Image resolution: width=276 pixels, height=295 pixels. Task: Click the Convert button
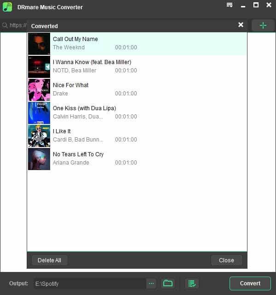250,283
